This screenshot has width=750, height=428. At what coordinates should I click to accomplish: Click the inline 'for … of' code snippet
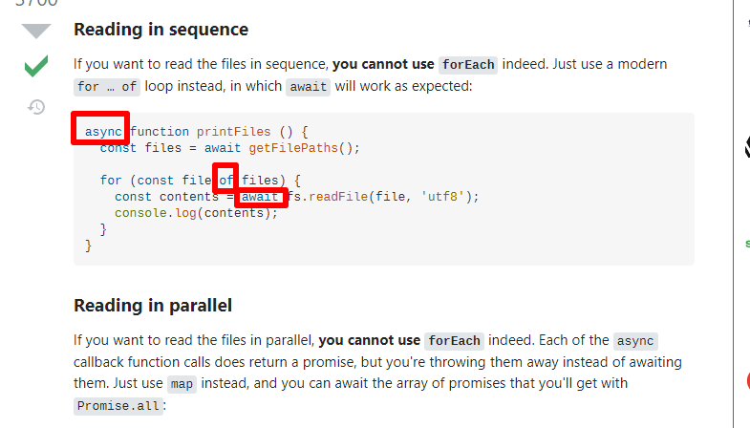[x=107, y=87]
